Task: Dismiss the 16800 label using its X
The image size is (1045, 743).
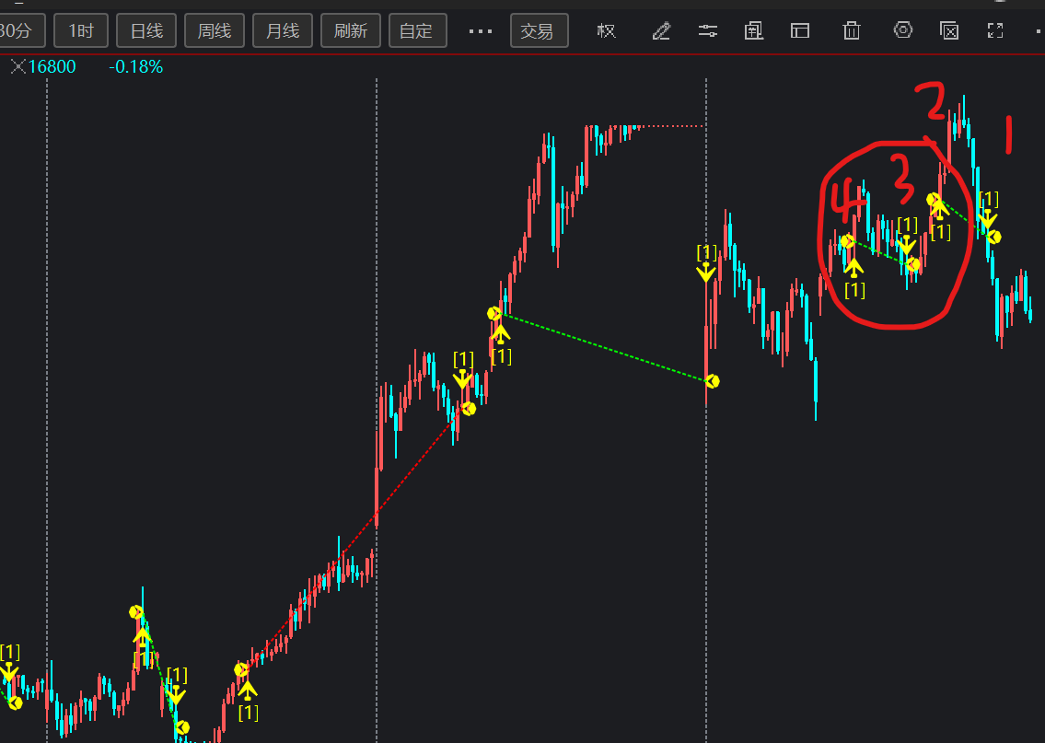Action: coord(17,67)
